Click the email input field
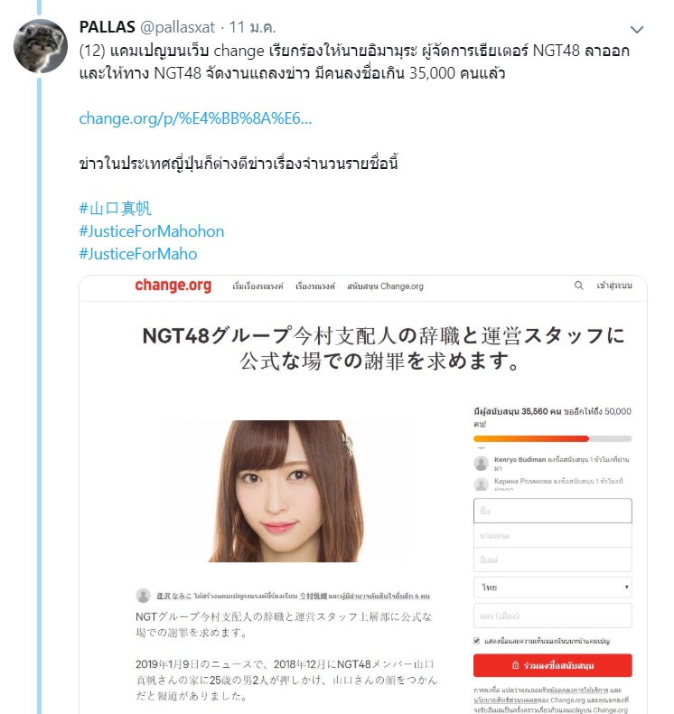The height and width of the screenshot is (714, 674). [x=553, y=559]
